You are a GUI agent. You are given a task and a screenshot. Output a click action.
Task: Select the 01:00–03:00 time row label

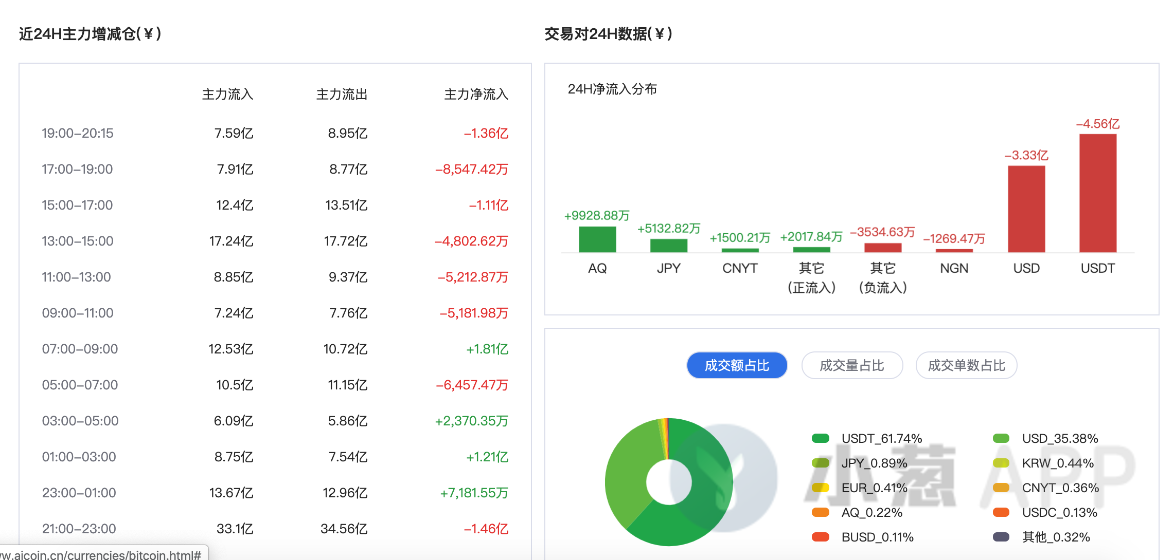pyautogui.click(x=79, y=457)
